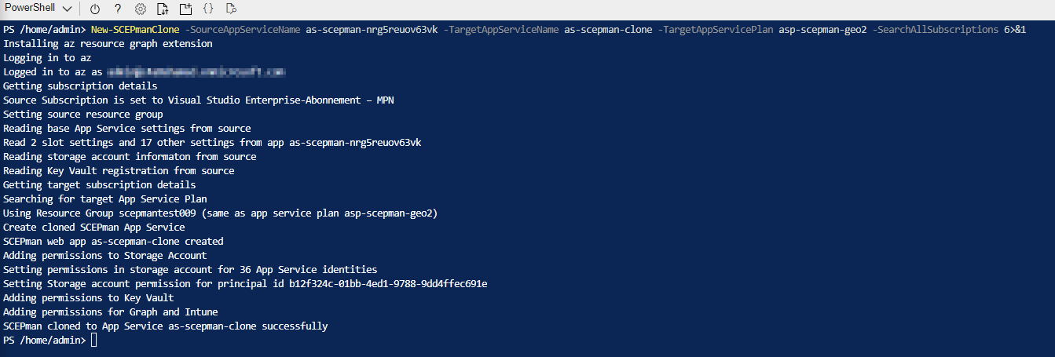Expand the PowerShell shell-type dropdown arrow

tap(66, 9)
